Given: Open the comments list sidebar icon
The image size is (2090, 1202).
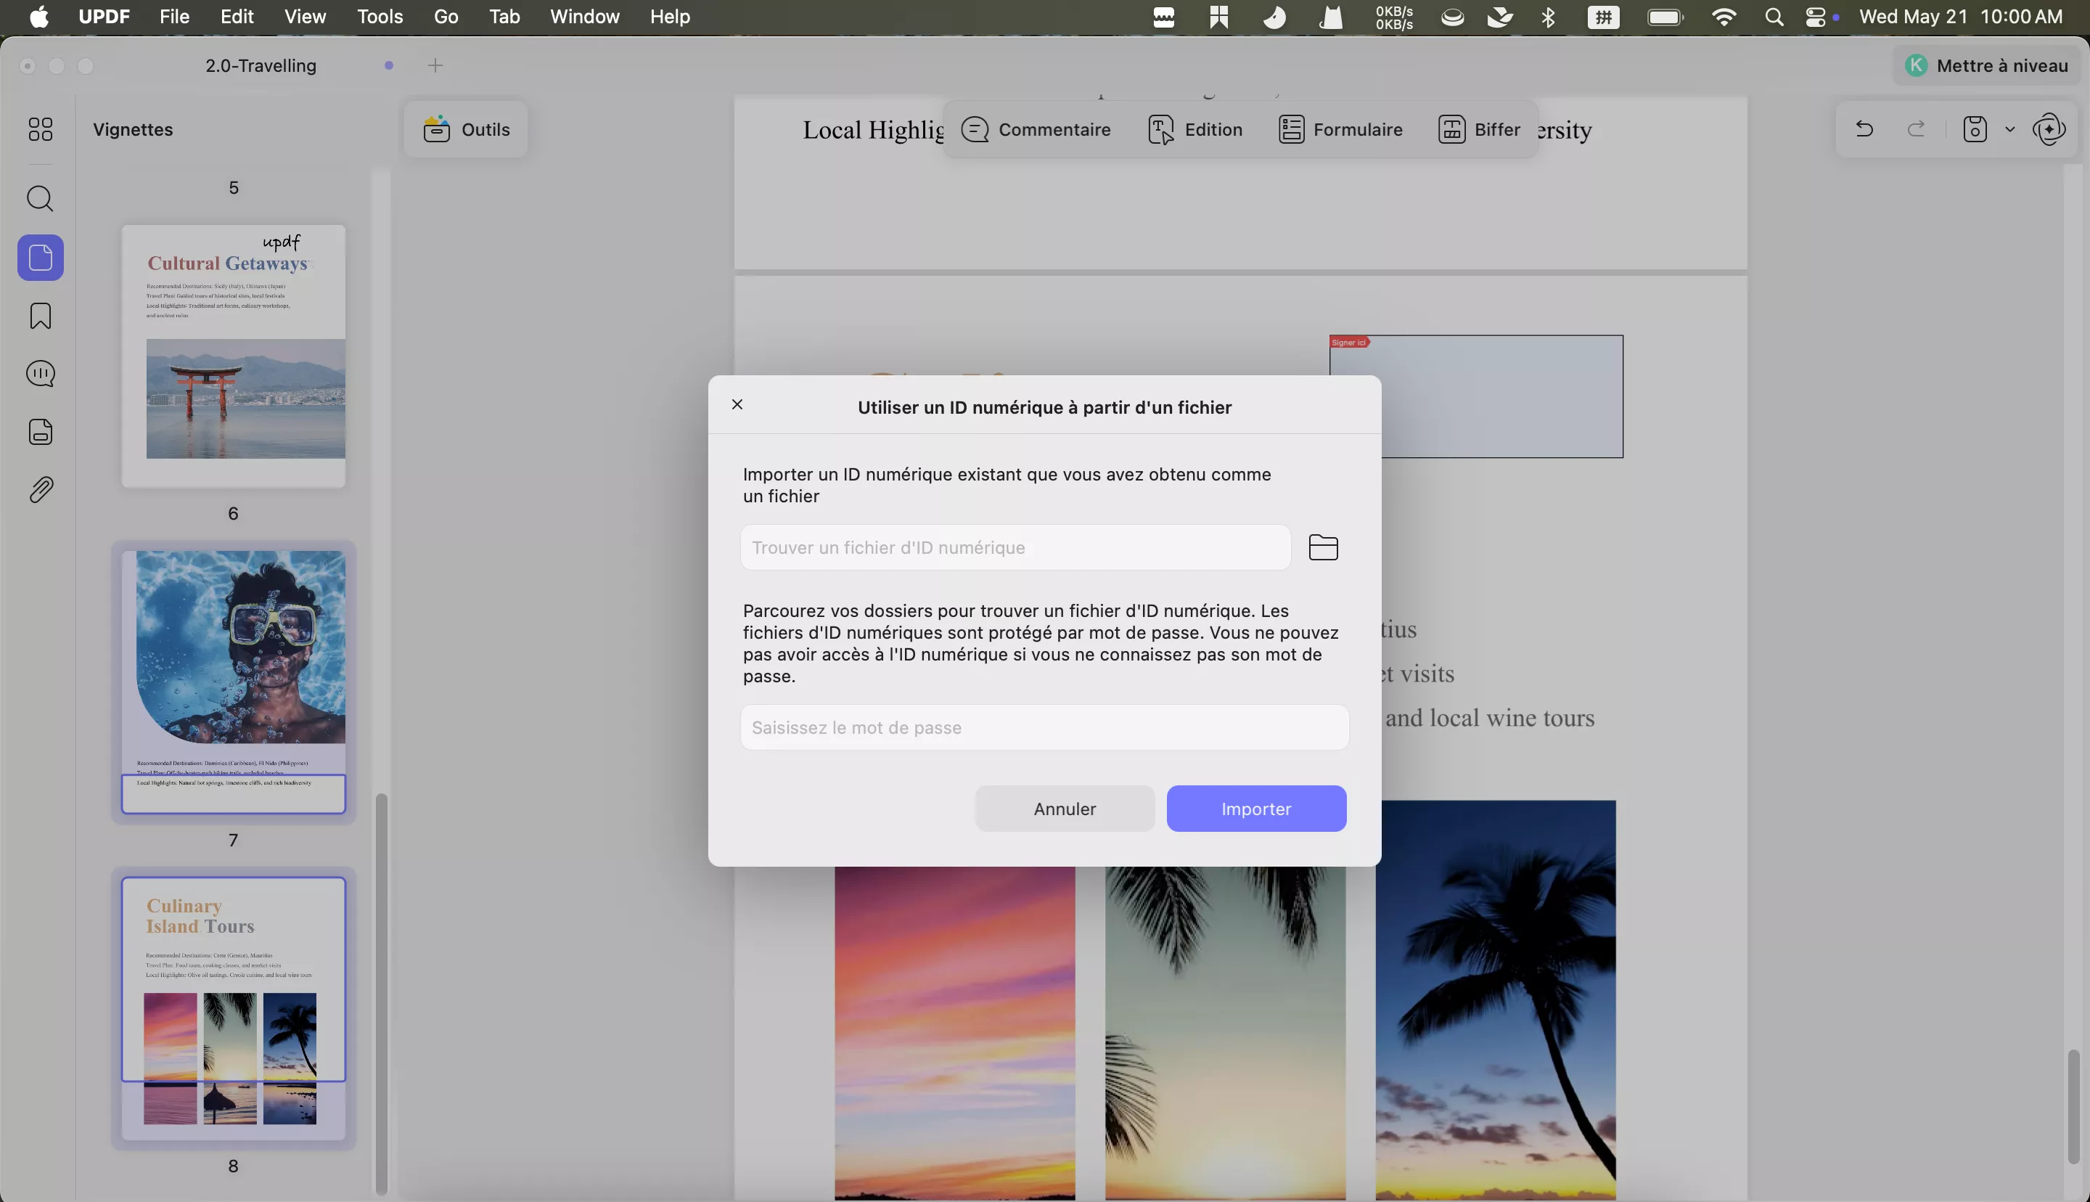Looking at the screenshot, I should pos(41,374).
